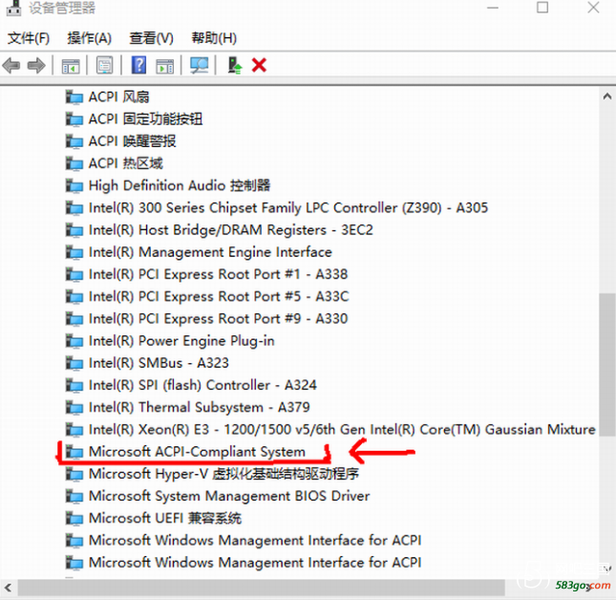Open the 帮助(H) menu
Screen dimensions: 616x600
214,38
